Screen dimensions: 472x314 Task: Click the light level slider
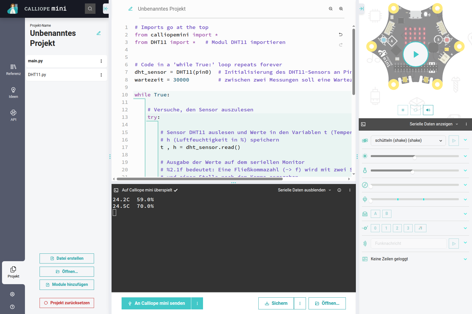point(415,156)
